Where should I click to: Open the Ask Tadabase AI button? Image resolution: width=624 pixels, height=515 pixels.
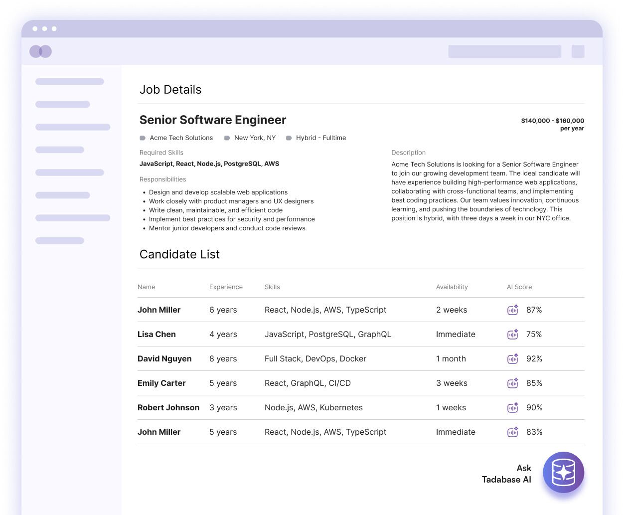pyautogui.click(x=563, y=472)
